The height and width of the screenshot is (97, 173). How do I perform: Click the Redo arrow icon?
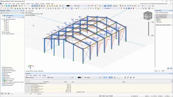tap(28, 6)
